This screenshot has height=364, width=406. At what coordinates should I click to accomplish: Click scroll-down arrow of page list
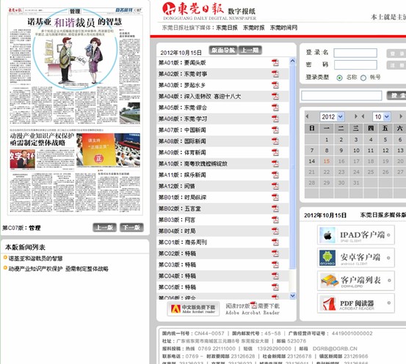point(293,296)
